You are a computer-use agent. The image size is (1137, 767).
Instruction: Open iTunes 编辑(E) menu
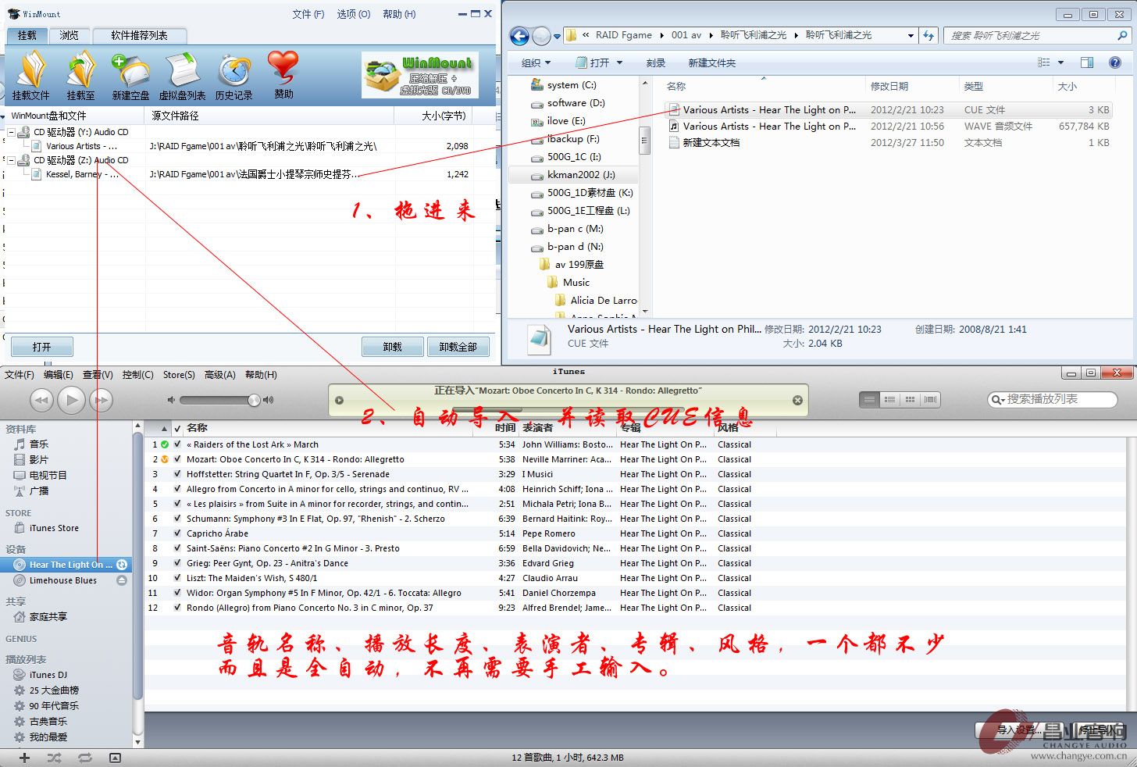59,375
